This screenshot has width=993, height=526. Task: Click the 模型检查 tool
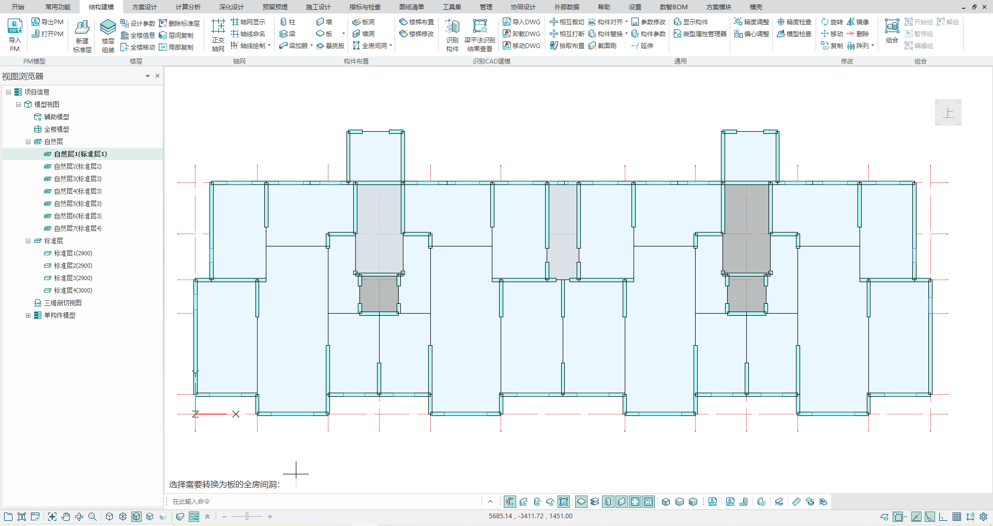coord(794,34)
